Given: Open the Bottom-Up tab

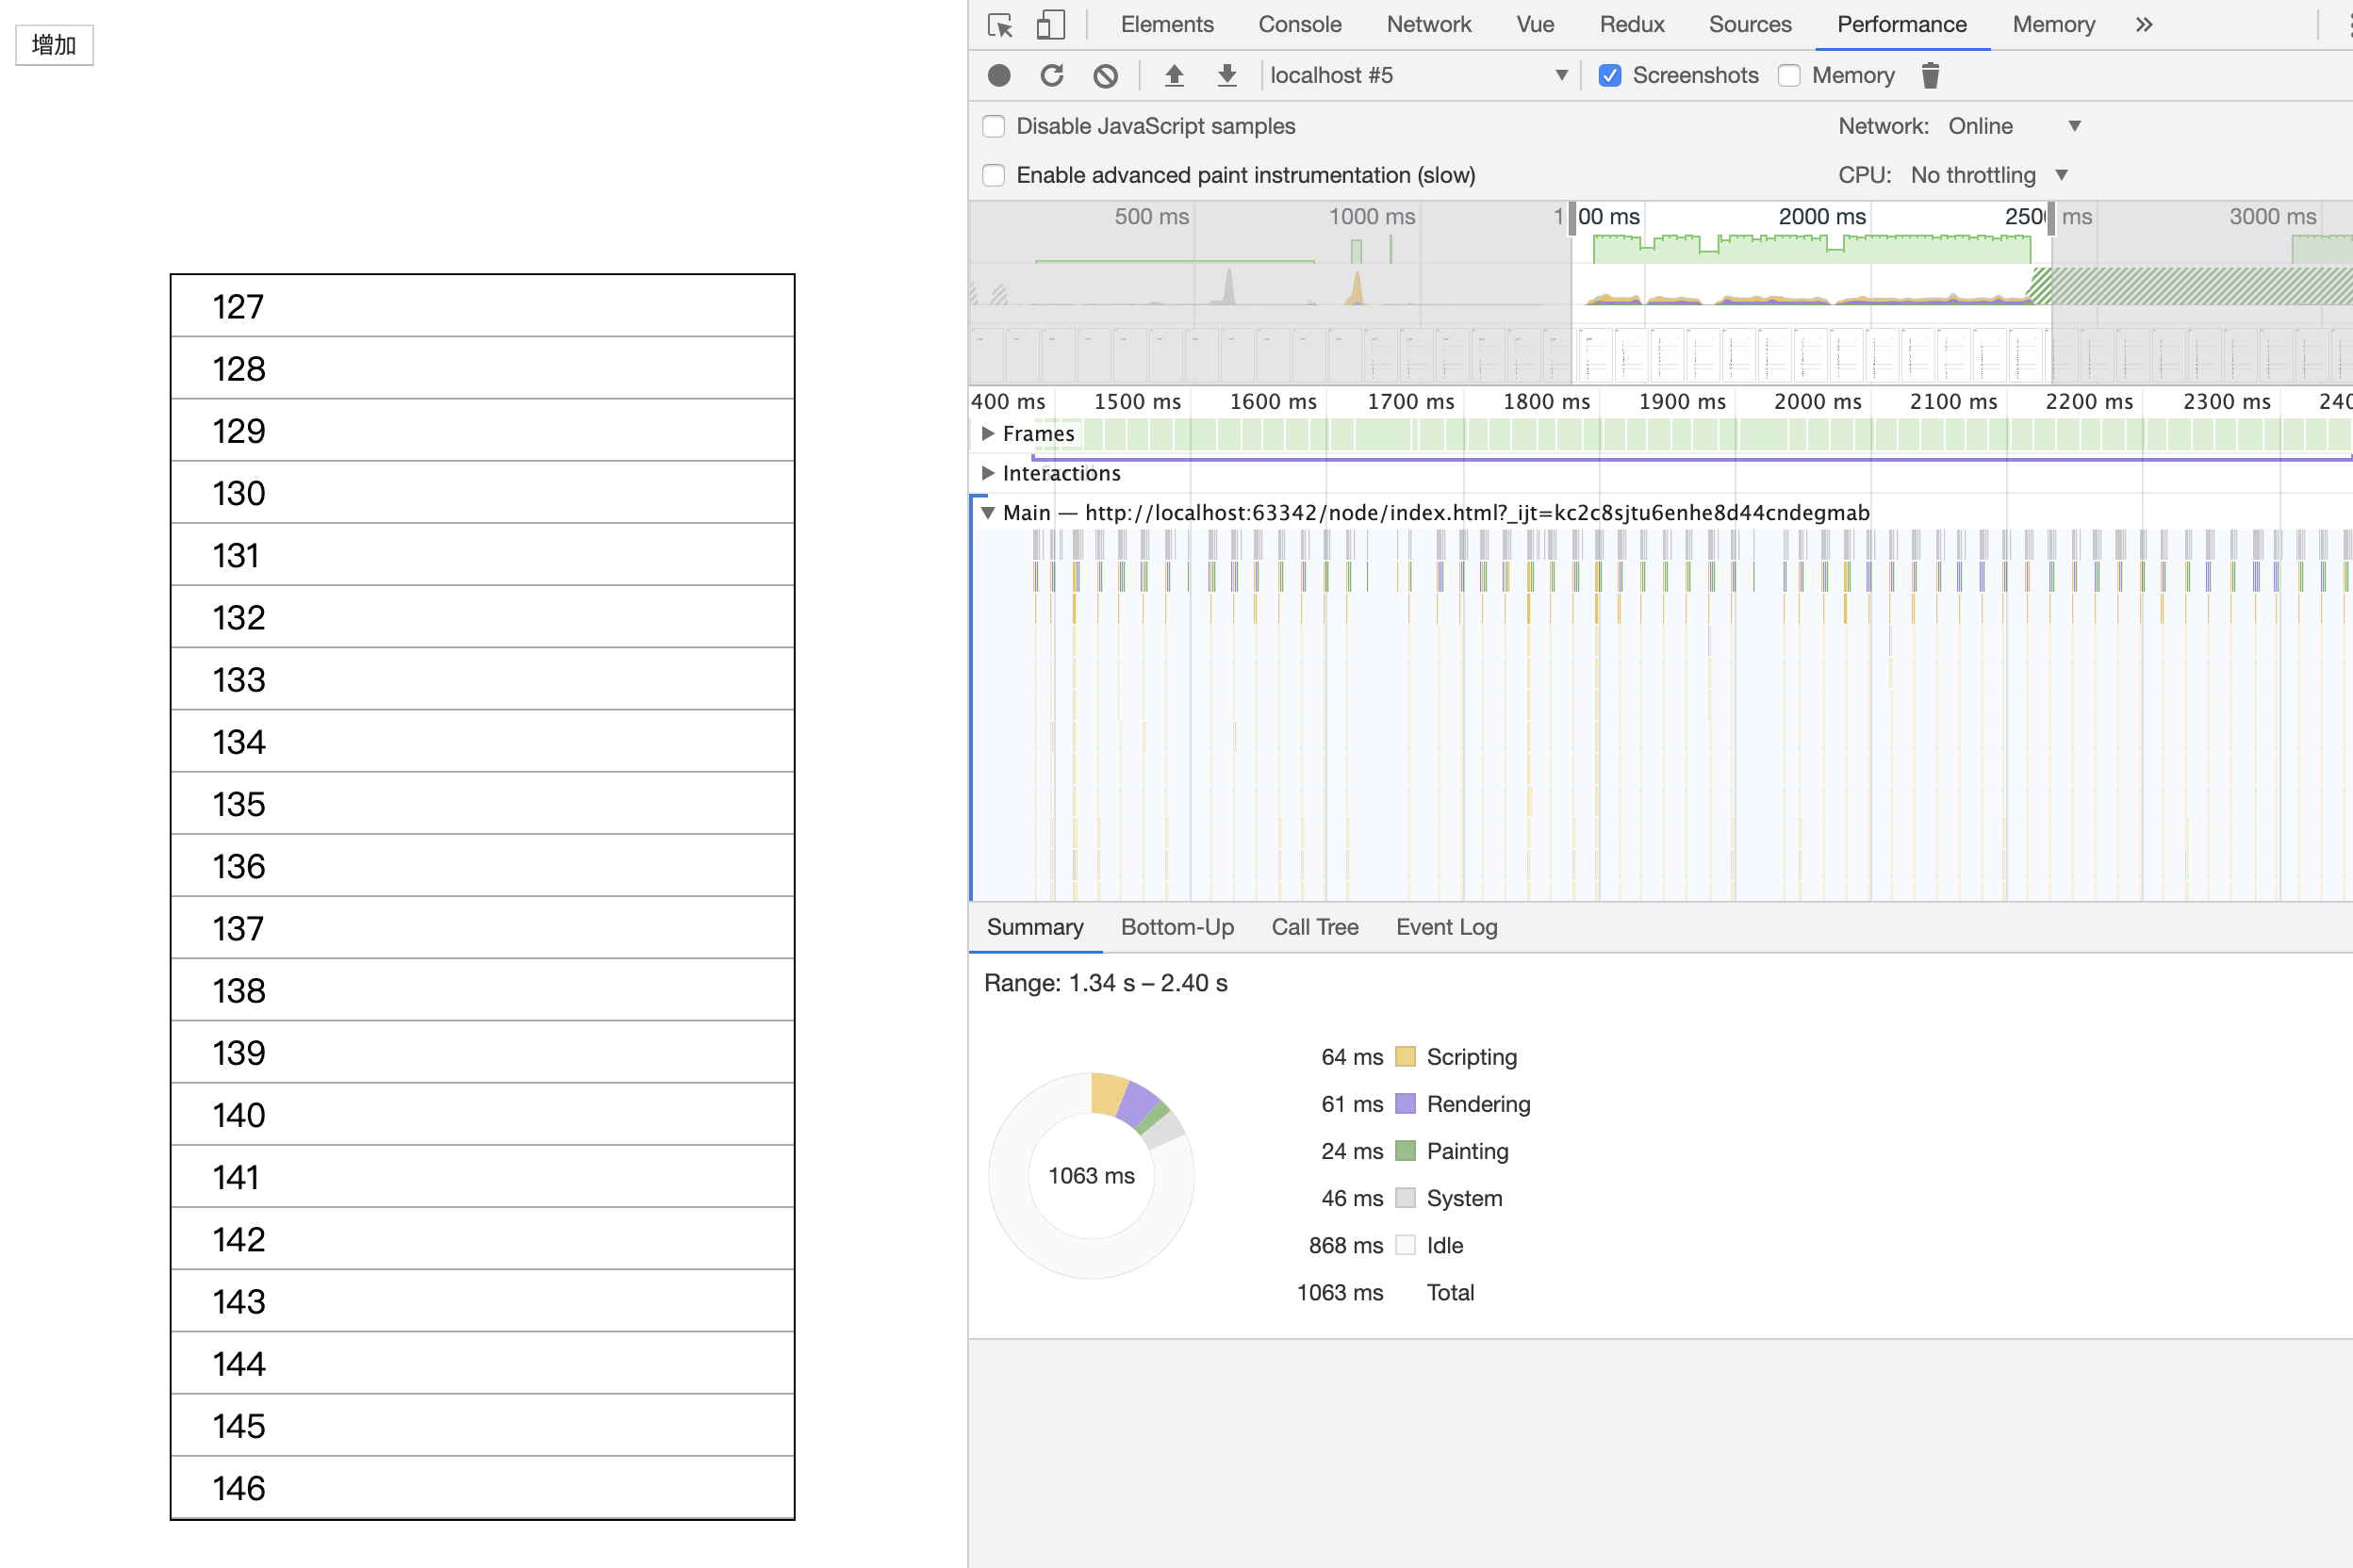Looking at the screenshot, I should (1176, 927).
